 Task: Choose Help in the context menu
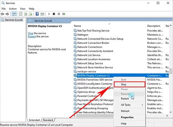(129, 124)
